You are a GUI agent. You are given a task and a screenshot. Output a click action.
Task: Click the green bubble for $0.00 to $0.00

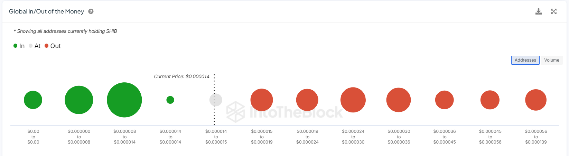(x=33, y=100)
